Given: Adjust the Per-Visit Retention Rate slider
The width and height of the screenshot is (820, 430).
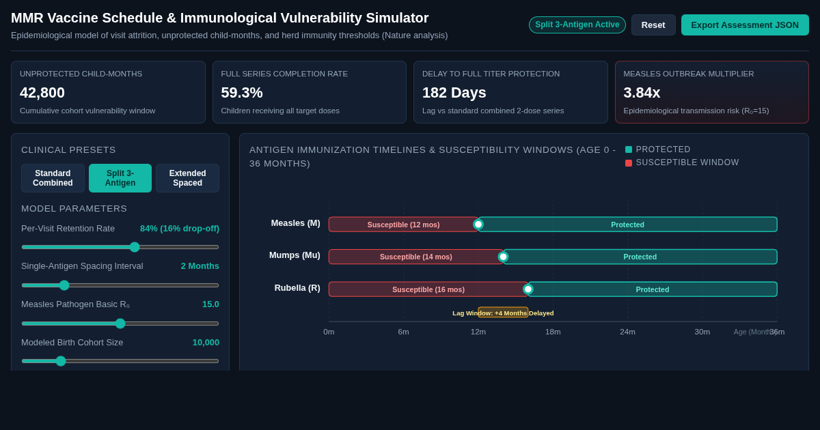Looking at the screenshot, I should (120, 247).
